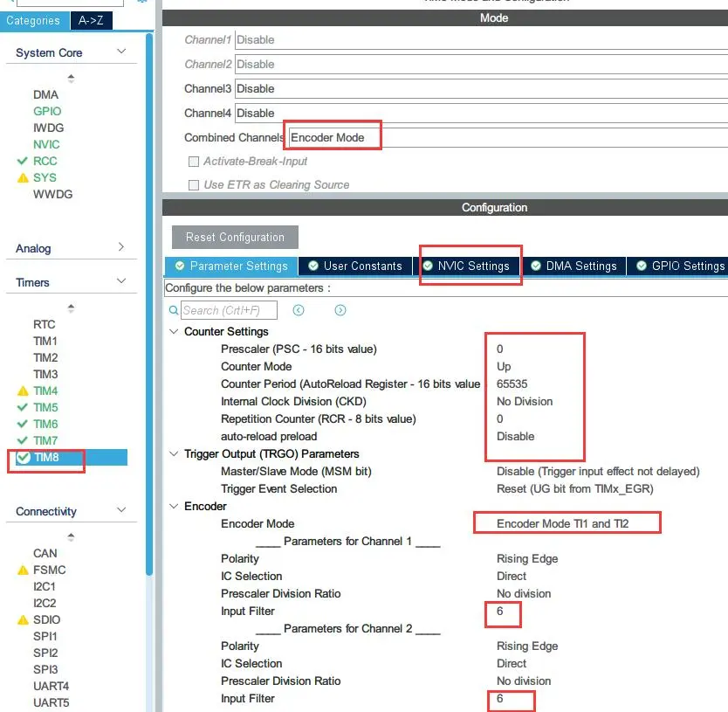The width and height of the screenshot is (728, 712).
Task: Click the warning icon next to SYS
Action: click(x=23, y=178)
